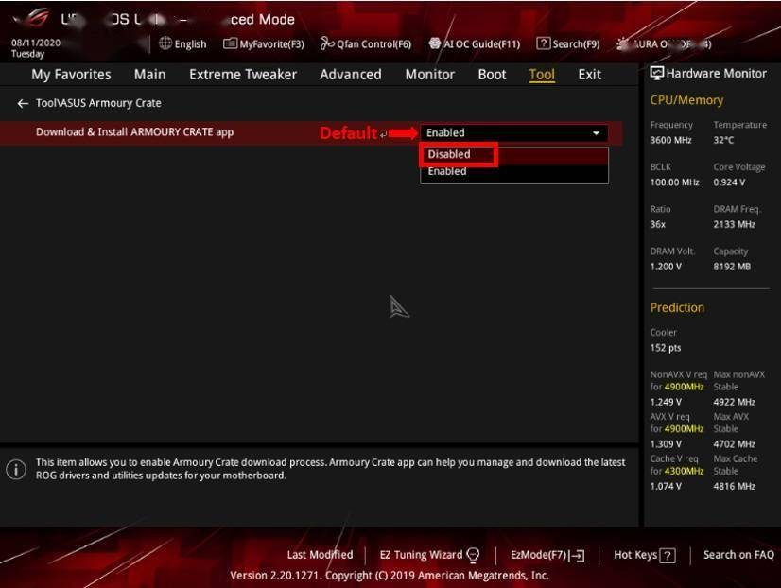781x588 pixels.
Task: Open language selector globe icon
Action: pyautogui.click(x=165, y=43)
